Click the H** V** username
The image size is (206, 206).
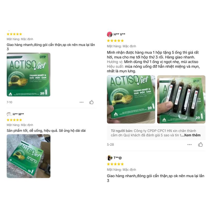119,34
